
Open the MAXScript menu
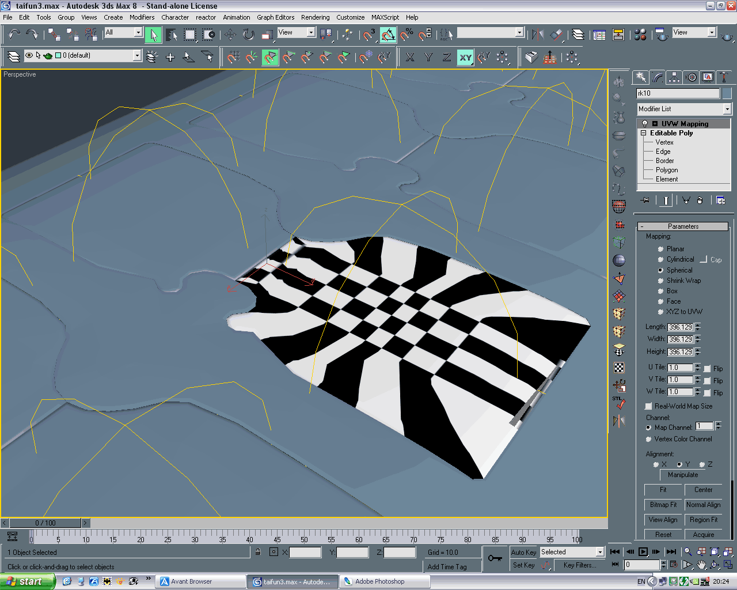(x=385, y=17)
